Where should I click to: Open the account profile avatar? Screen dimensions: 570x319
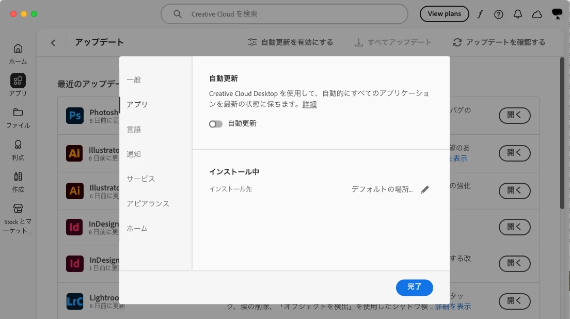coord(557,14)
